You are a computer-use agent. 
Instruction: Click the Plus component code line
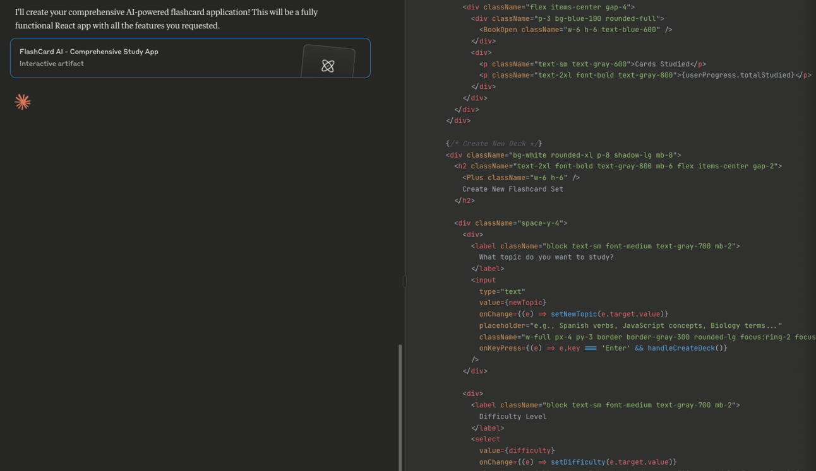click(x=521, y=178)
